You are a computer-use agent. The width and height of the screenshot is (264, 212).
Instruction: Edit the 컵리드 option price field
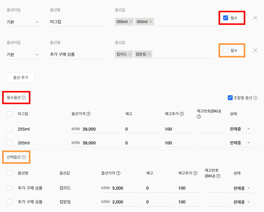coord(126,188)
